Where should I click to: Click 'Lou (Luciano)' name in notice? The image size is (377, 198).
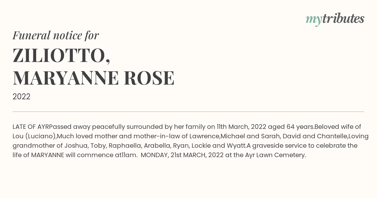(x=35, y=136)
